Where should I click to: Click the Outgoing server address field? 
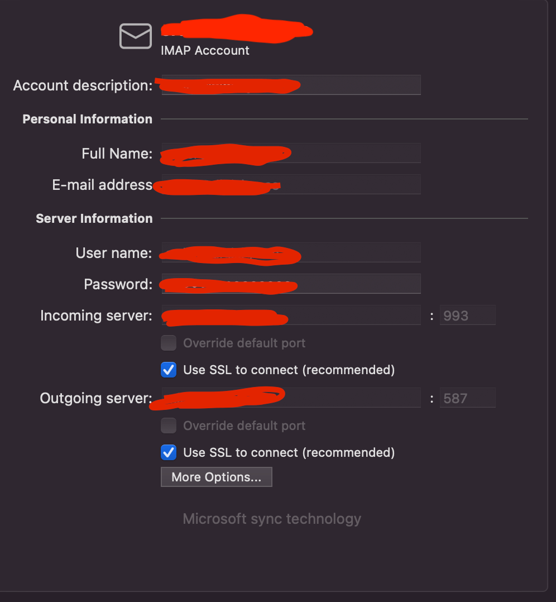[291, 398]
